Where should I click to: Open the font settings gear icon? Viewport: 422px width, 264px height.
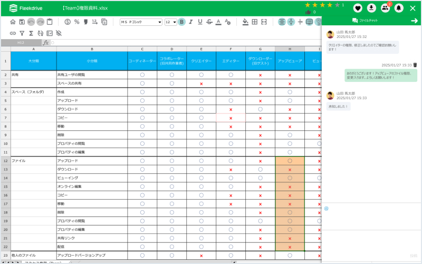(228, 22)
